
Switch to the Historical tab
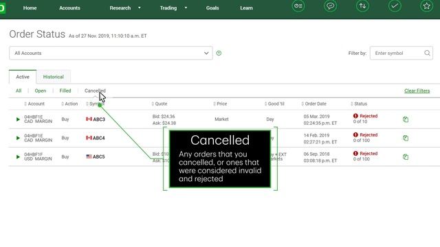54,77
